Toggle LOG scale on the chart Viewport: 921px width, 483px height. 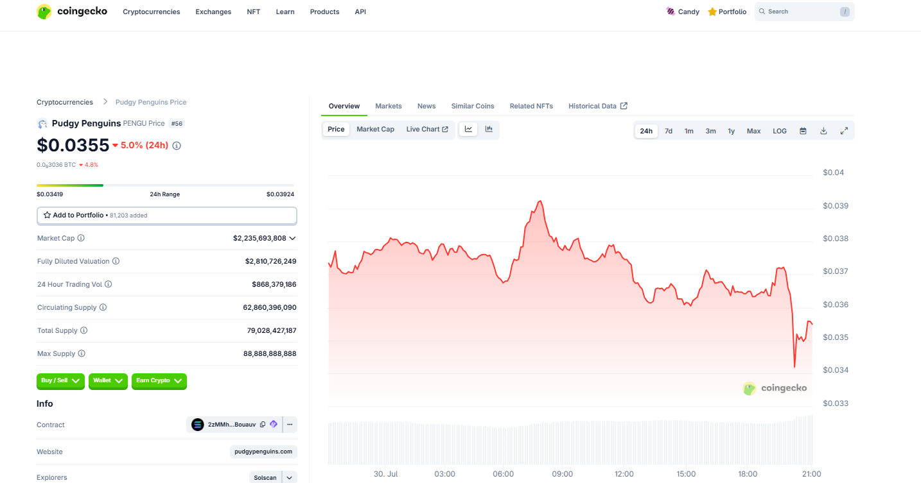(779, 131)
